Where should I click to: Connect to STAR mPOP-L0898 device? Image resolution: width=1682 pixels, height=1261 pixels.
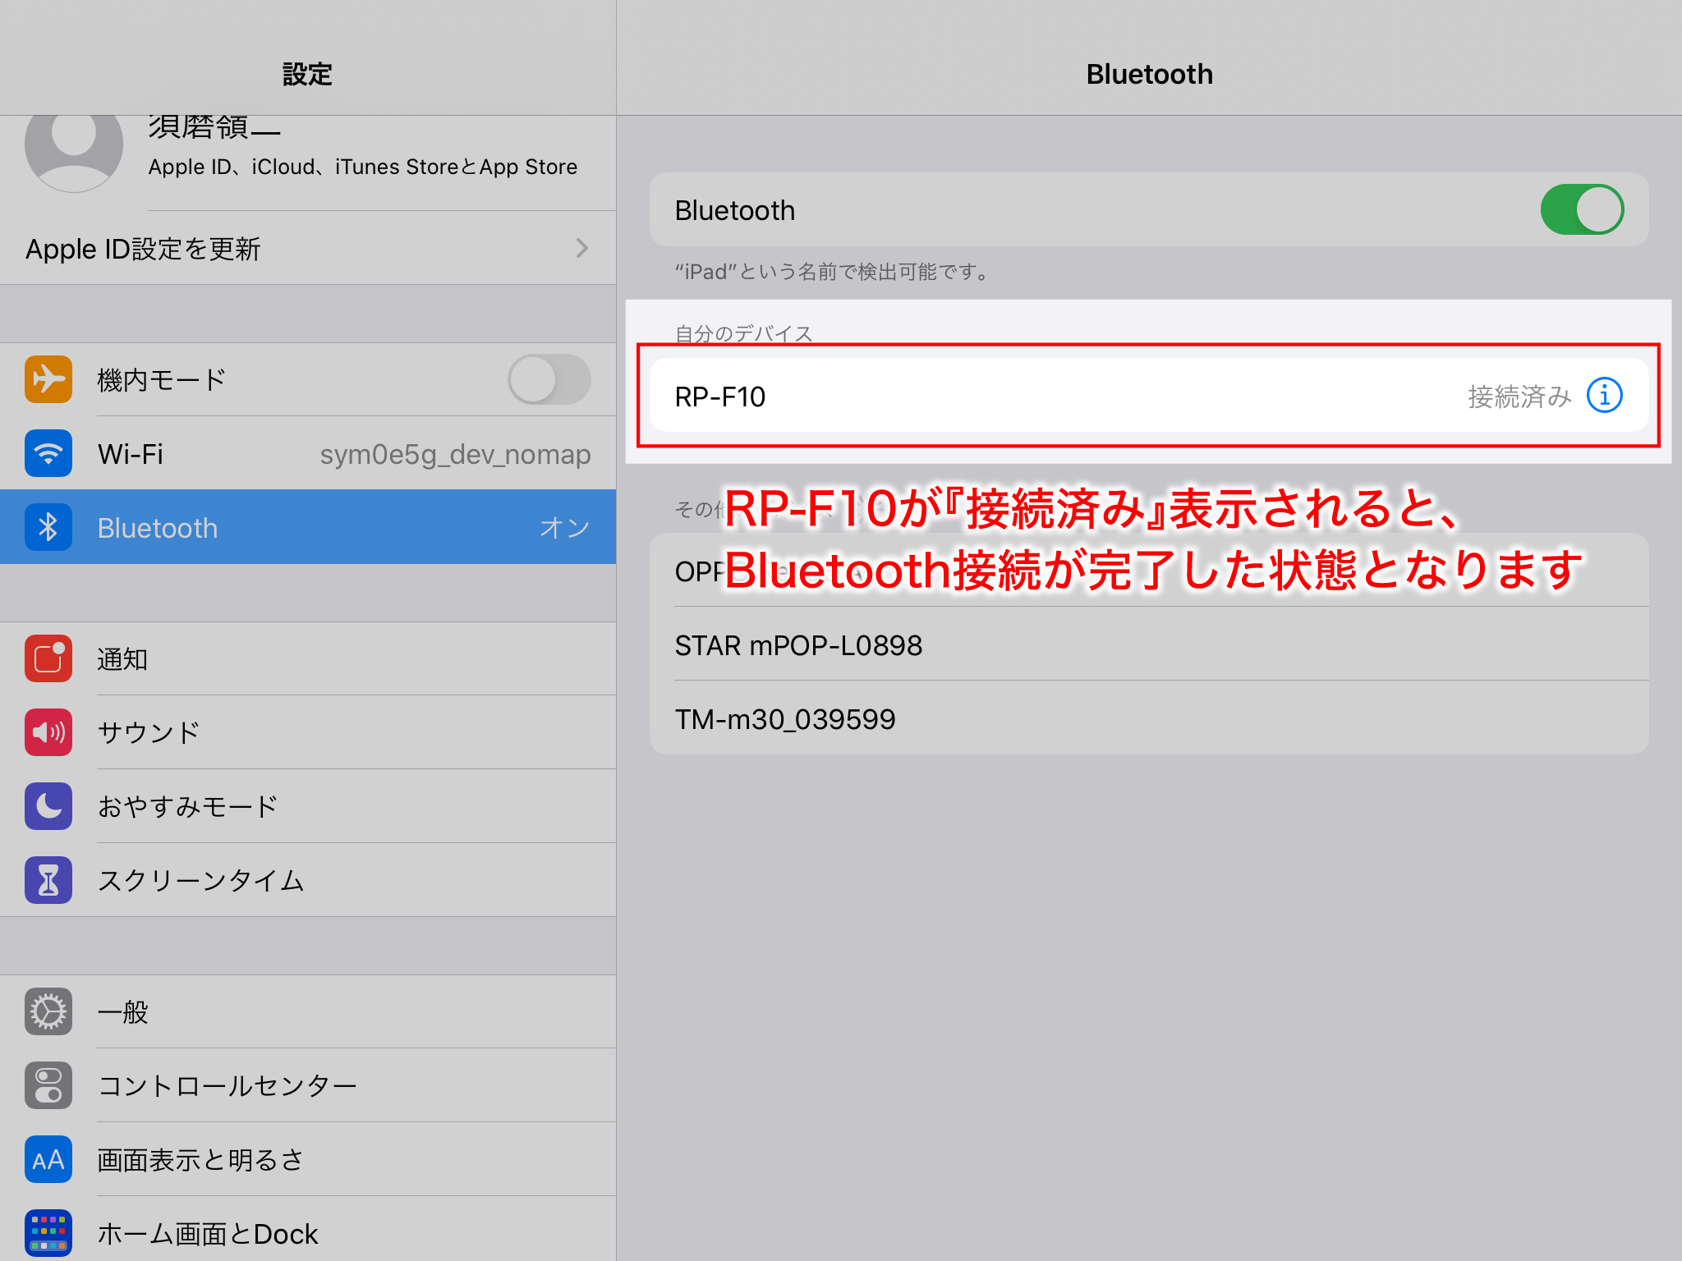click(x=1149, y=644)
